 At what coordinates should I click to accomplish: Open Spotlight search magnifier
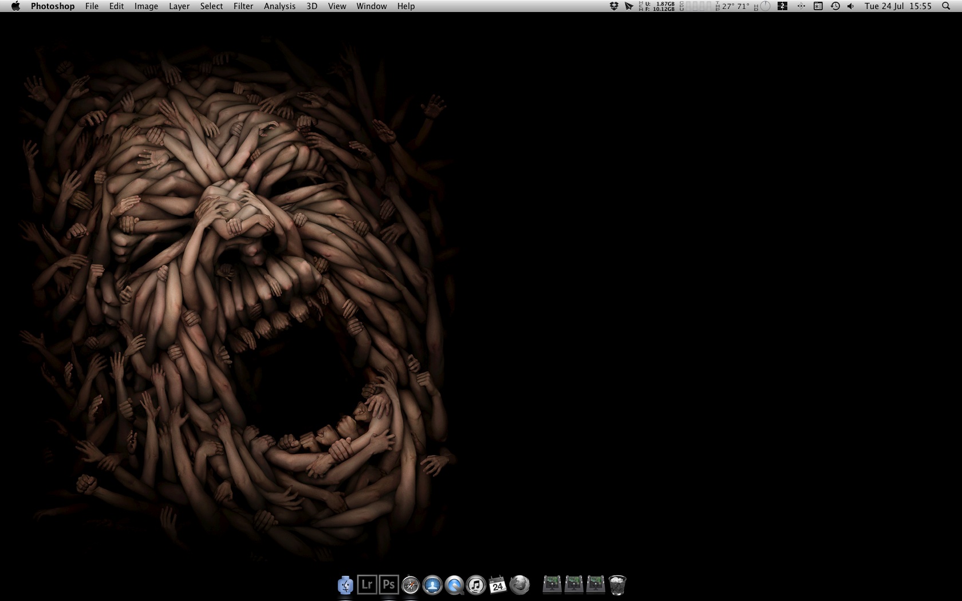(x=946, y=6)
